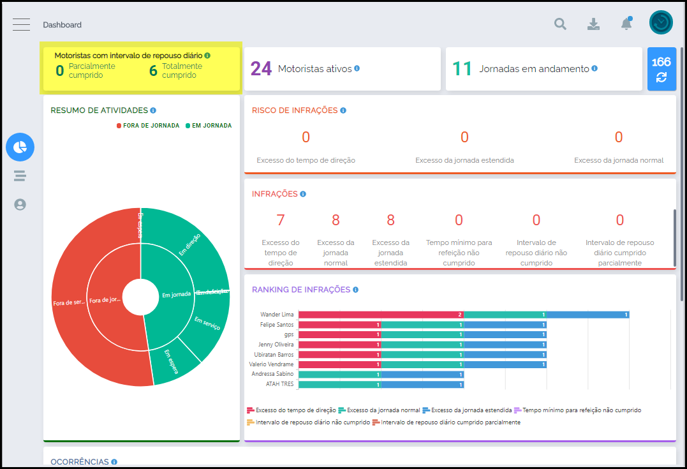
Task: Open the list view sidebar icon
Action: click(x=20, y=176)
